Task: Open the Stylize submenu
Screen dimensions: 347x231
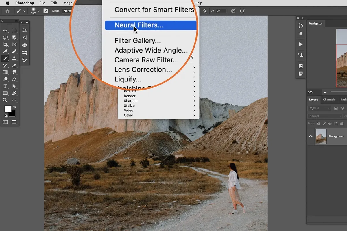Action: pyautogui.click(x=159, y=106)
